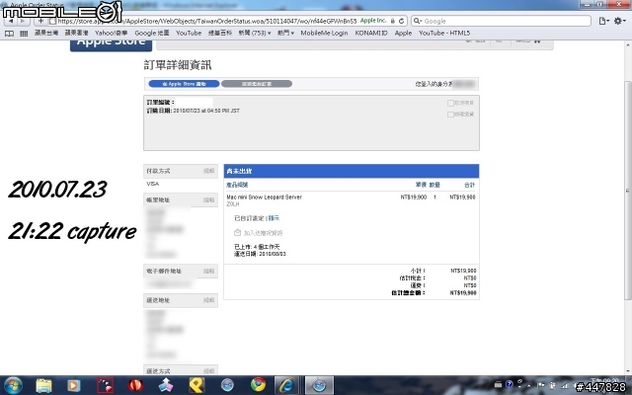The width and height of the screenshot is (632, 395).
Task: Switch to Internet Explorer taskbar button
Action: coord(286,385)
